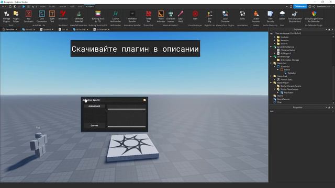Click the folder icon in Animation Spoofer window

144,100
